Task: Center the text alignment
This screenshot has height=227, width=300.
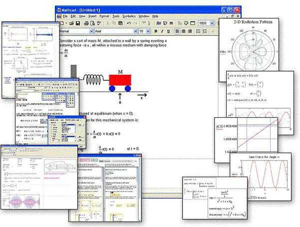Action: pos(184,31)
